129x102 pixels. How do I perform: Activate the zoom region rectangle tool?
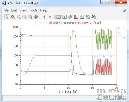19,17
